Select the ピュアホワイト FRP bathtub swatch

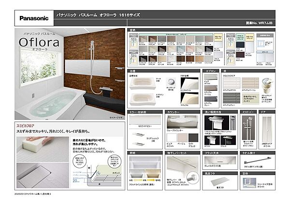[x=189, y=84]
